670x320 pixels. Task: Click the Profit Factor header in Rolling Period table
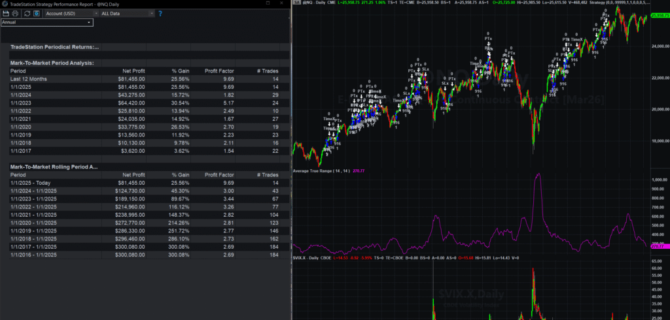(220, 175)
